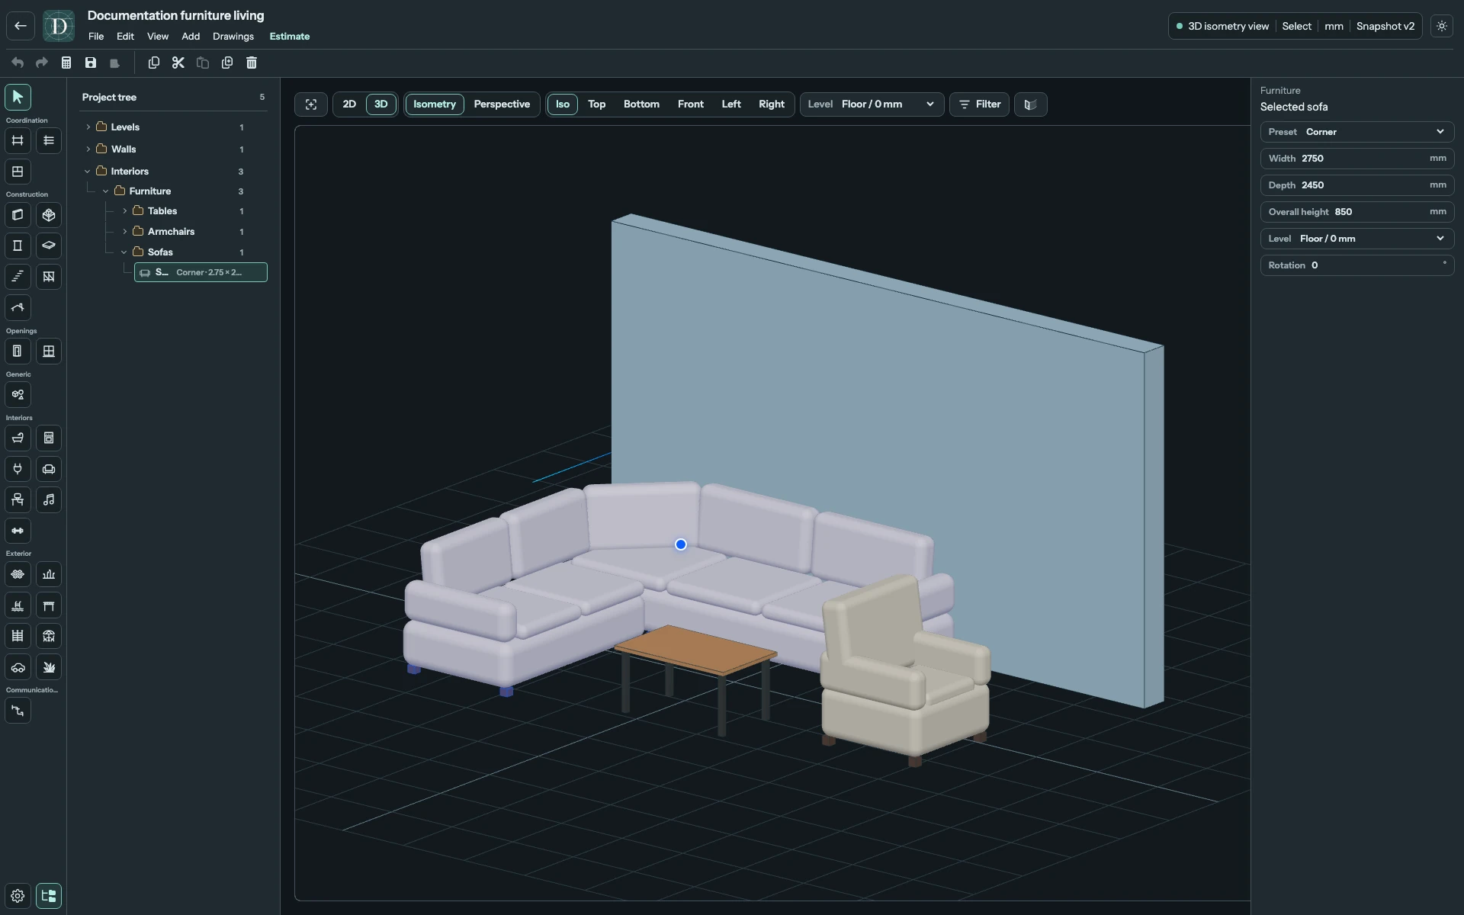Select the swimming pool tool
The image size is (1464, 915).
[x=18, y=605]
